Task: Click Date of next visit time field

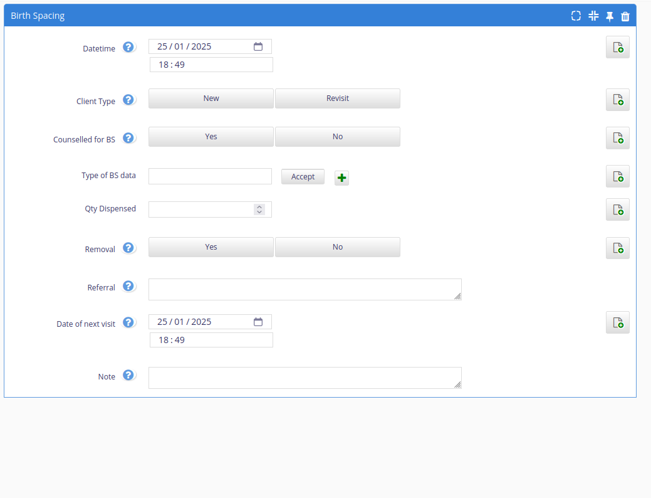Action: pyautogui.click(x=211, y=340)
